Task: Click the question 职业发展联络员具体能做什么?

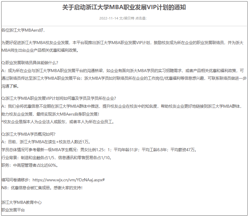Action: (x=30, y=63)
